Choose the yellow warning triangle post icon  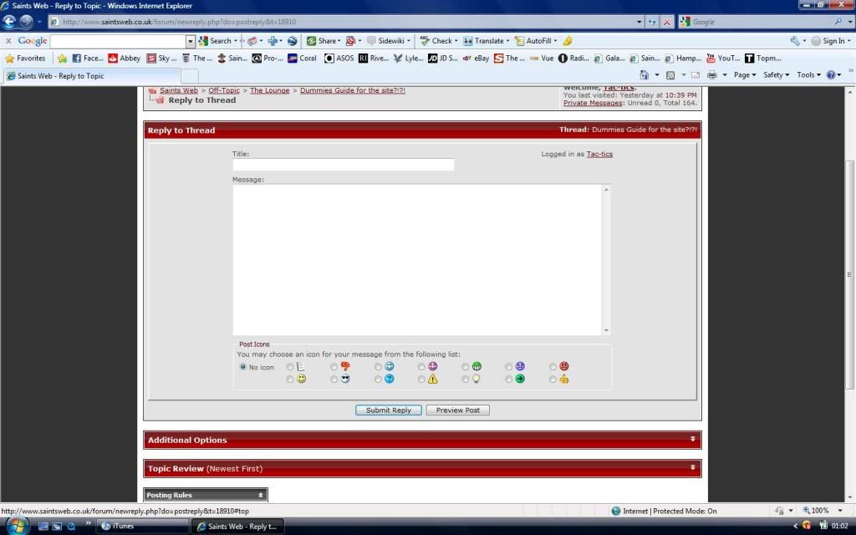422,379
